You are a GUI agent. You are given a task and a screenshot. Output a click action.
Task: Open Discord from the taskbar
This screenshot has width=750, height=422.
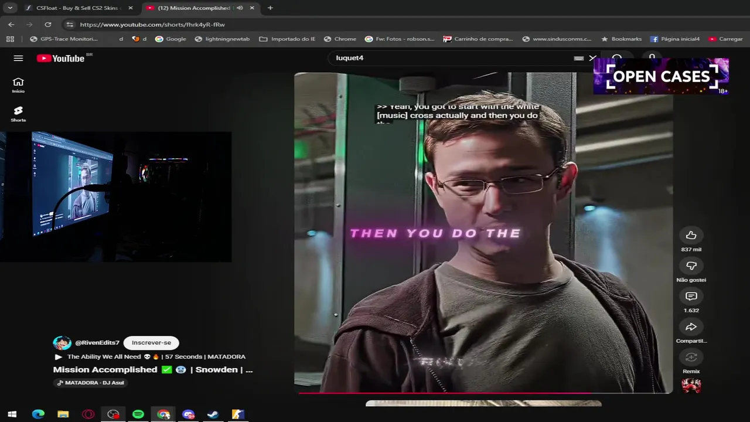coord(188,414)
